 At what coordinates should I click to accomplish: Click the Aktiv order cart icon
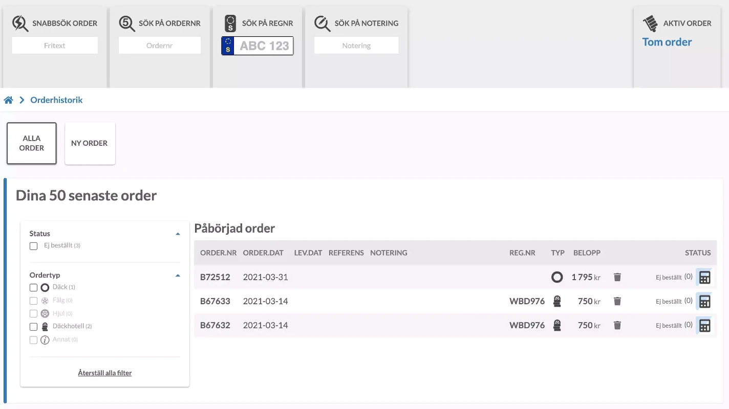click(x=650, y=24)
